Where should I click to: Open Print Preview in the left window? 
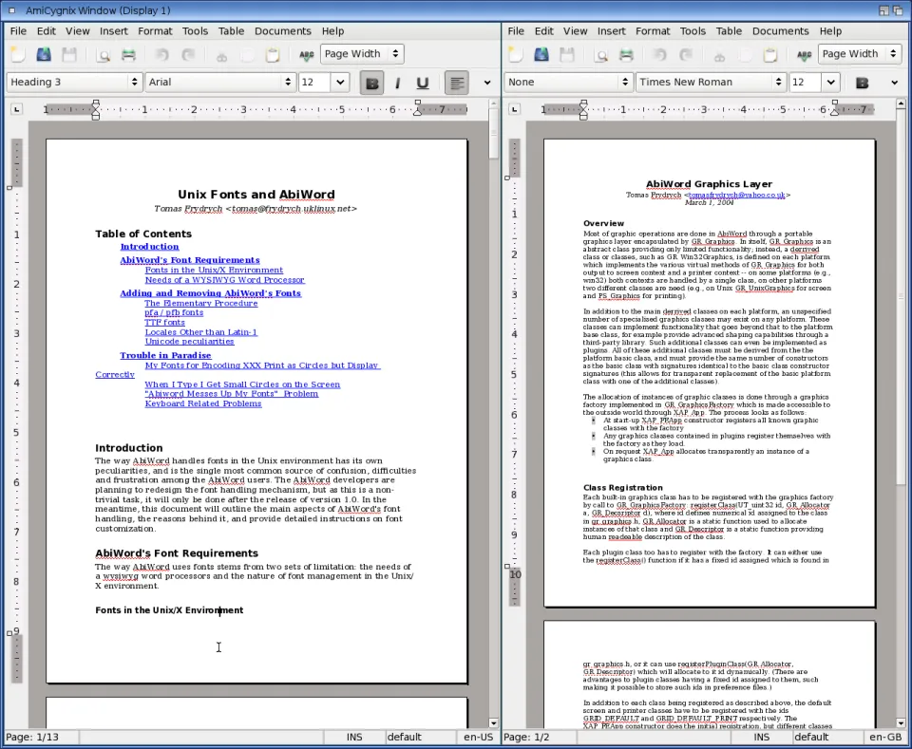coord(104,55)
